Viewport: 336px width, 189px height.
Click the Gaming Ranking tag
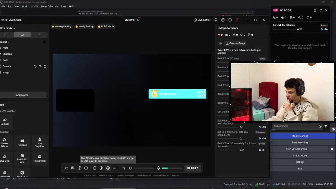coord(62,27)
